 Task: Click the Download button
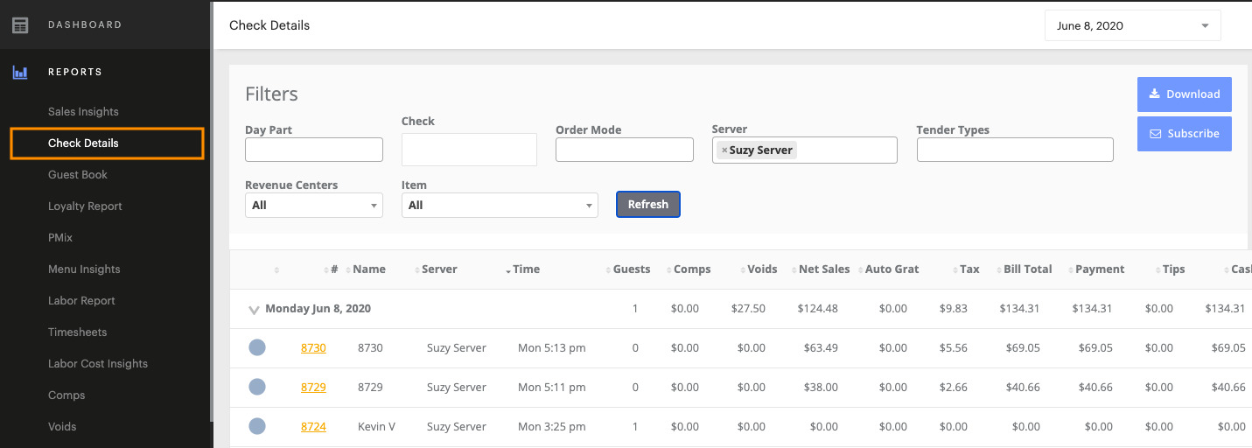[1185, 94]
